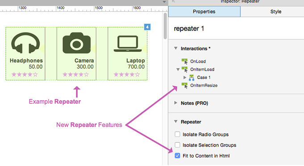The height and width of the screenshot is (166, 304).
Task: Click the repeater 1 name field
Action: tap(189, 29)
